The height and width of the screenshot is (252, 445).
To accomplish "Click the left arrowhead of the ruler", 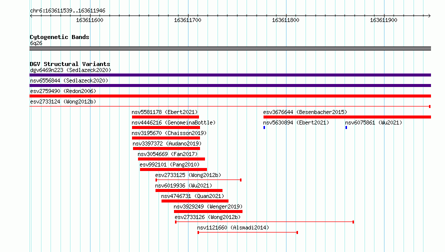I will pos(31,15).
